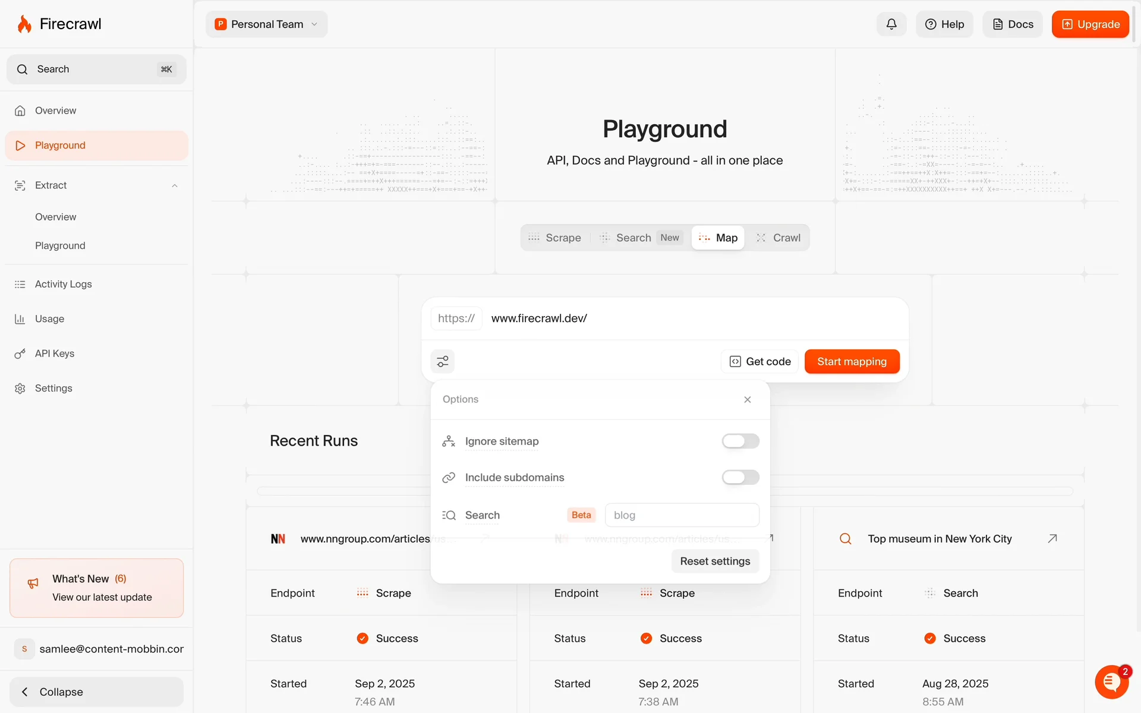Open the chat support bubble icon
Screen dimensions: 1141x713
coord(1111,682)
